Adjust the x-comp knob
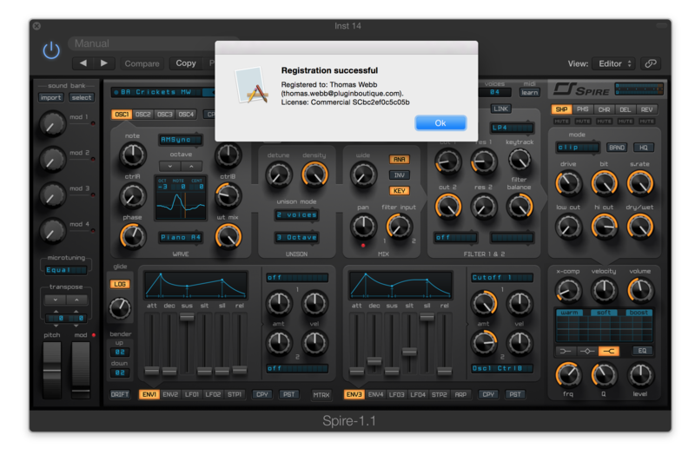The width and height of the screenshot is (695, 468). 568,291
